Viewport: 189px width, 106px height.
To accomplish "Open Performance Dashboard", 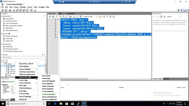I will coord(9,47).
